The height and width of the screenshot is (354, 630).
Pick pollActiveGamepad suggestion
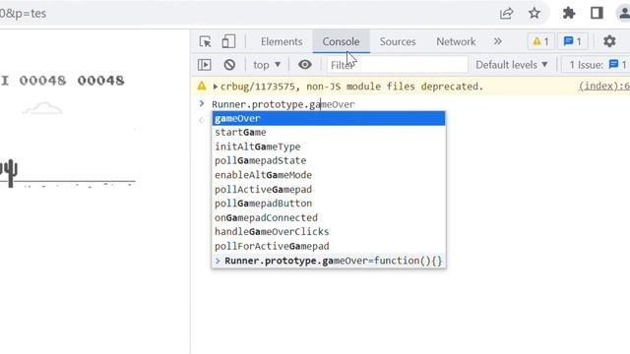(x=329, y=190)
